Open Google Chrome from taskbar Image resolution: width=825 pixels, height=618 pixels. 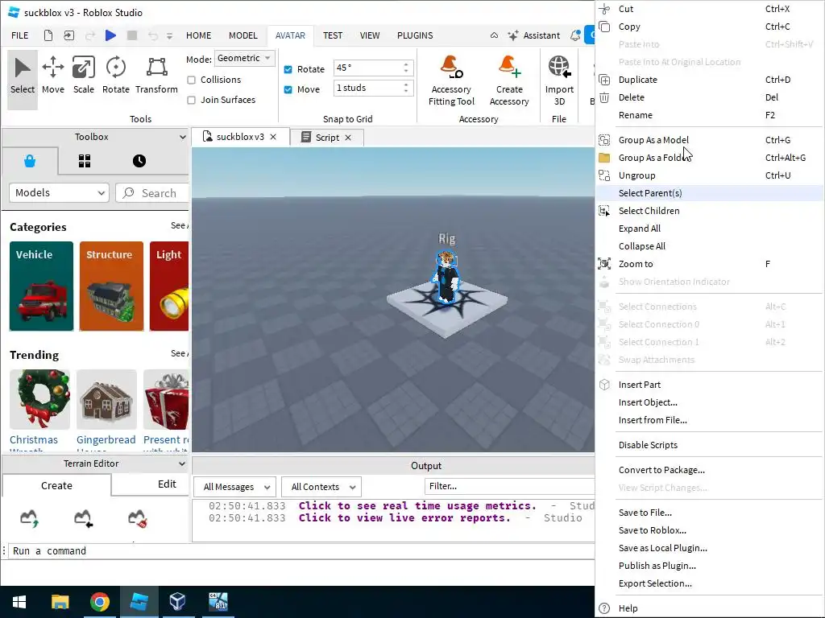[x=99, y=602]
